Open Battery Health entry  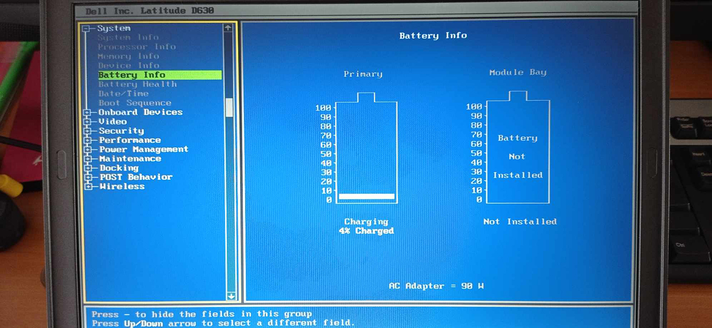tap(137, 84)
